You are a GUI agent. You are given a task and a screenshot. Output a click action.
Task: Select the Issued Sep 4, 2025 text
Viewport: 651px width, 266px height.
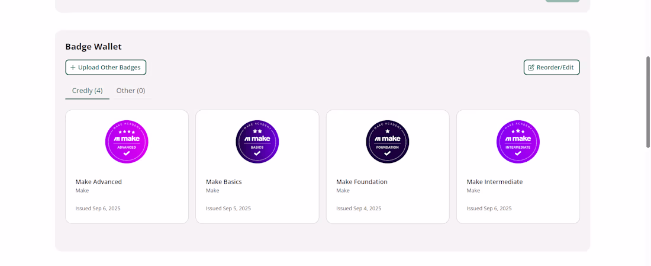click(359, 209)
